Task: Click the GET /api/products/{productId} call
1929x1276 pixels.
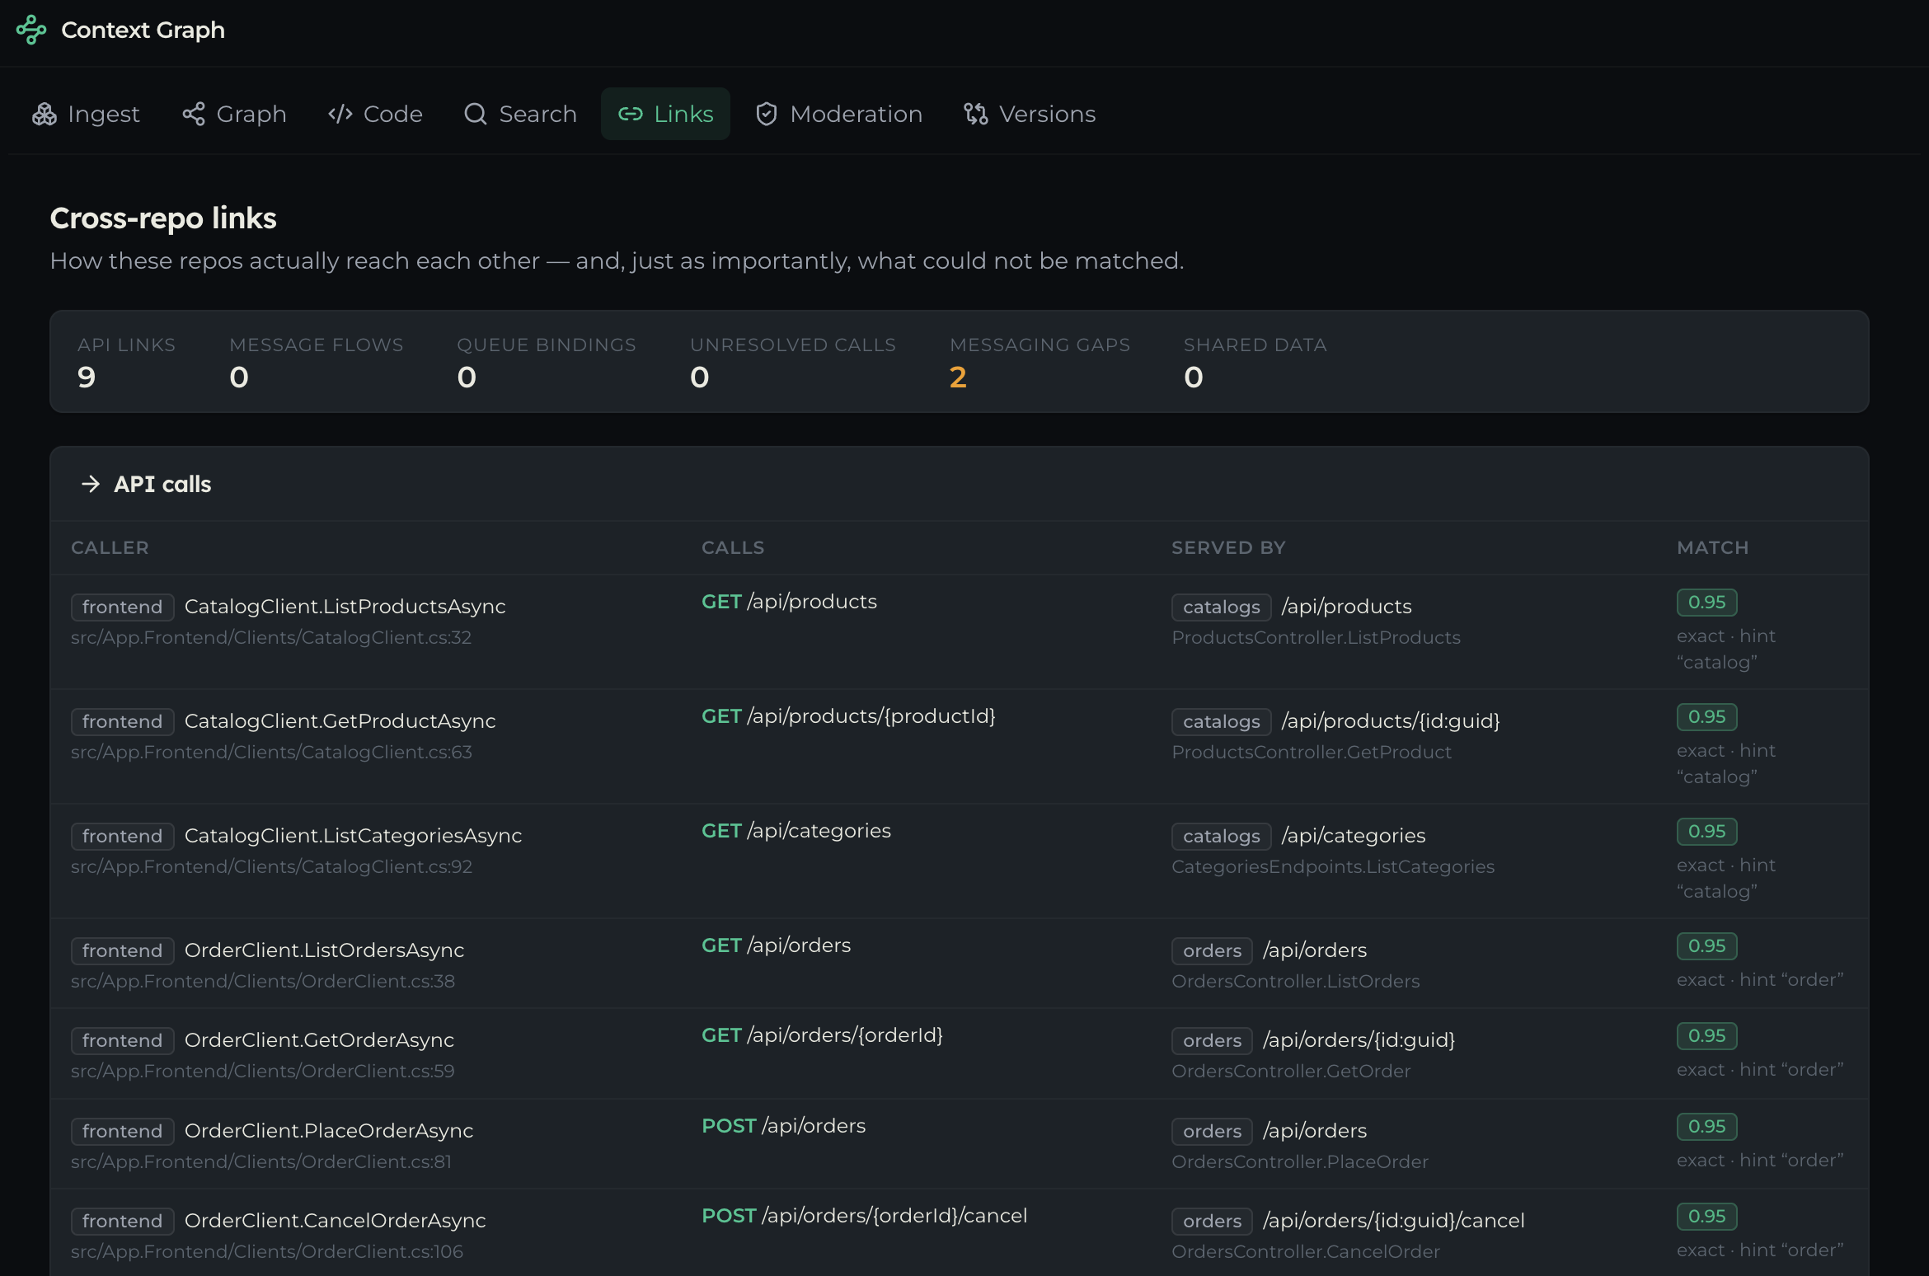Action: (848, 716)
